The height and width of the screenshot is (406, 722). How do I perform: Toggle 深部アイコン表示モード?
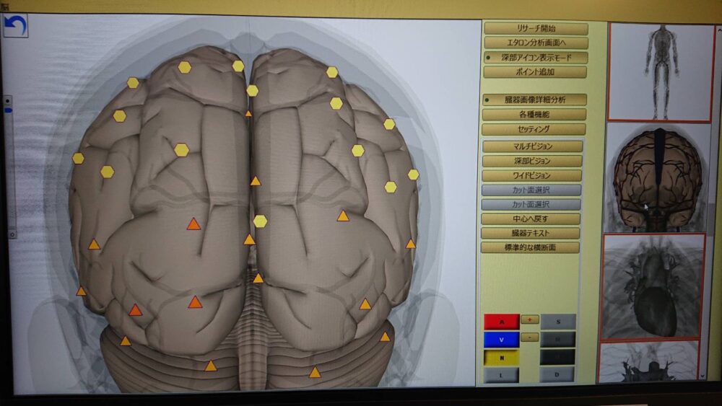[536, 58]
